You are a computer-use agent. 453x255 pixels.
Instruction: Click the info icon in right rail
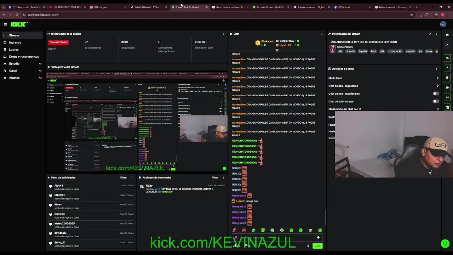(x=447, y=35)
